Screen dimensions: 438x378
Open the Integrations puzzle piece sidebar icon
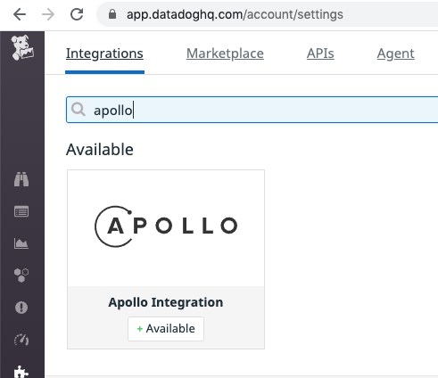[21, 372]
